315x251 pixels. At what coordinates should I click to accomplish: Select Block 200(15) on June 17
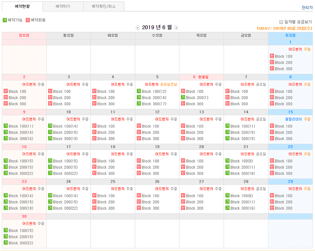click(65, 167)
